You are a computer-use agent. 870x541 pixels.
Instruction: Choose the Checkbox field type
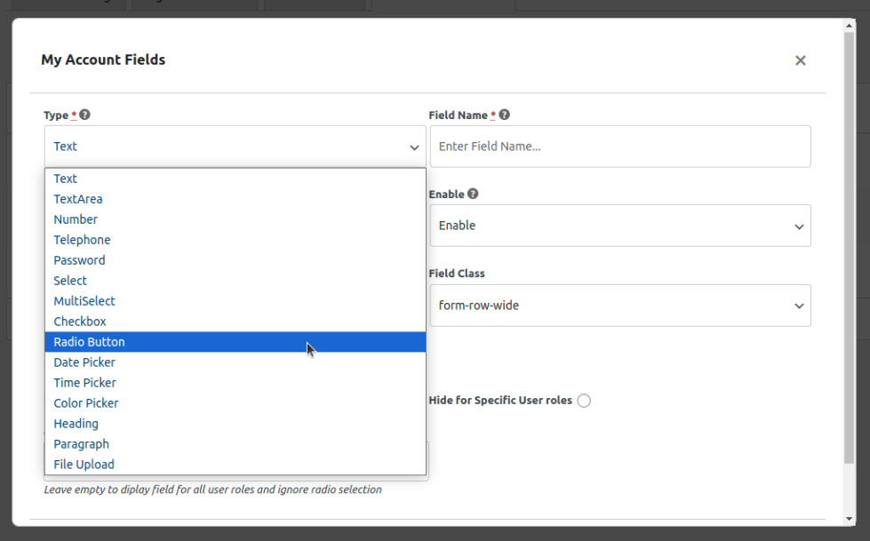coord(80,322)
